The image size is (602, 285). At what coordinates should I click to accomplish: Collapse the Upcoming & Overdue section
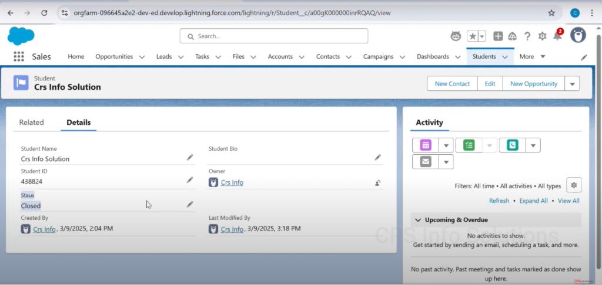click(x=418, y=220)
